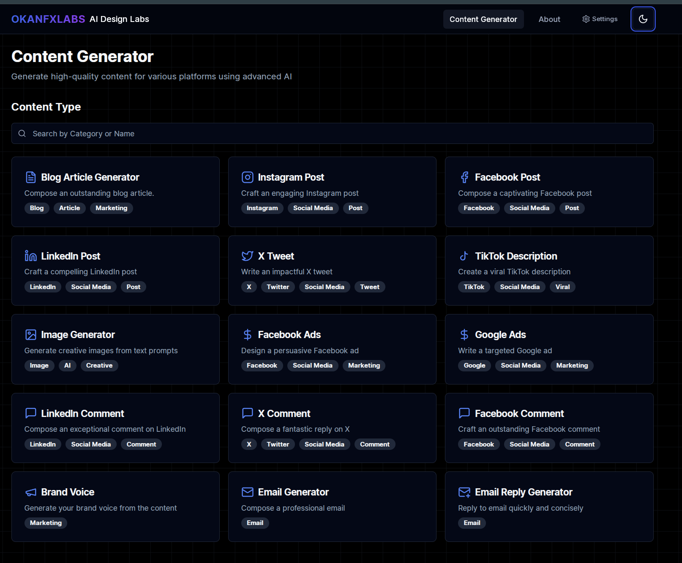682x563 pixels.
Task: Click the Image Generator picture icon
Action: (x=30, y=335)
